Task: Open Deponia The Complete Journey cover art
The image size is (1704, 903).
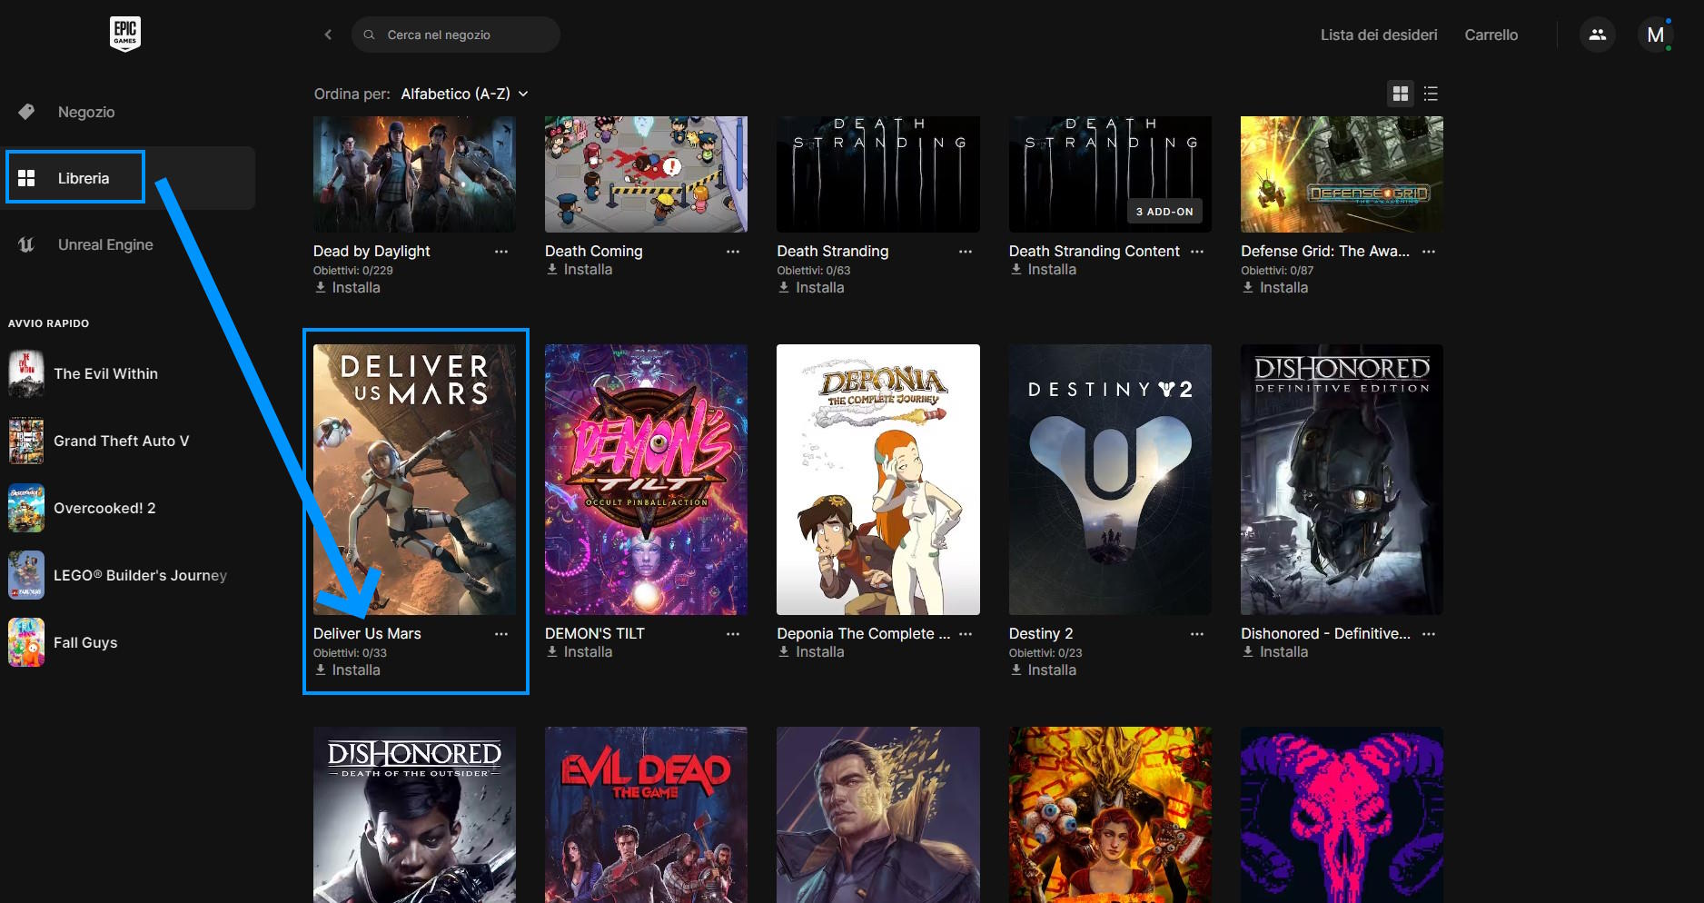Action: (878, 479)
